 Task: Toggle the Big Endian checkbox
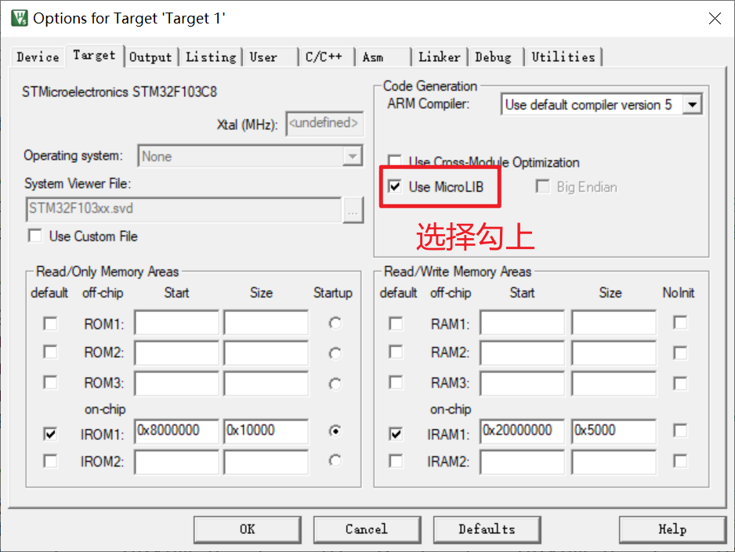click(x=542, y=187)
